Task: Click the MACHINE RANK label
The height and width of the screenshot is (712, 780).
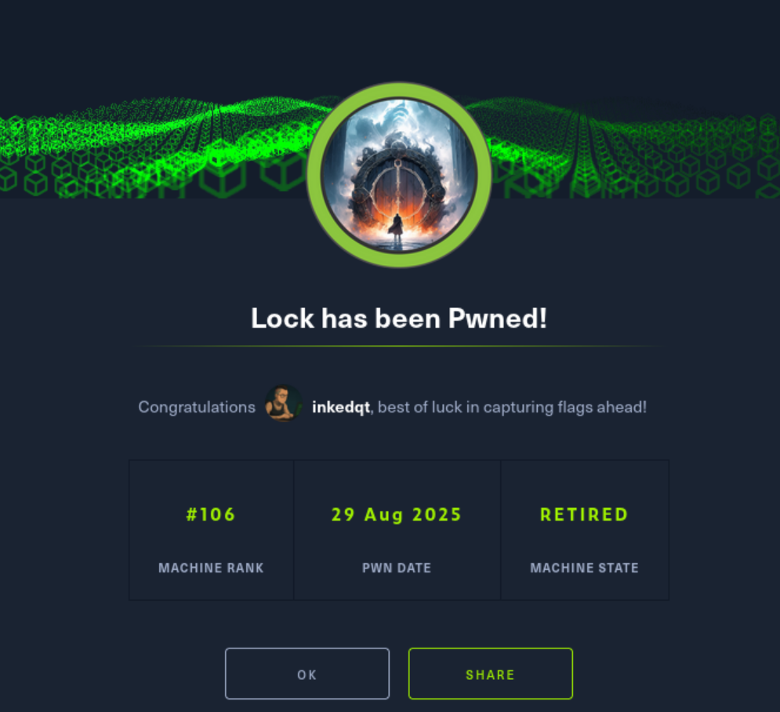Action: (211, 568)
